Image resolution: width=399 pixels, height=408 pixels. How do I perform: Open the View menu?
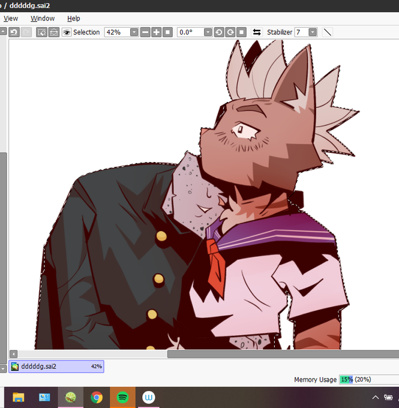coord(11,19)
